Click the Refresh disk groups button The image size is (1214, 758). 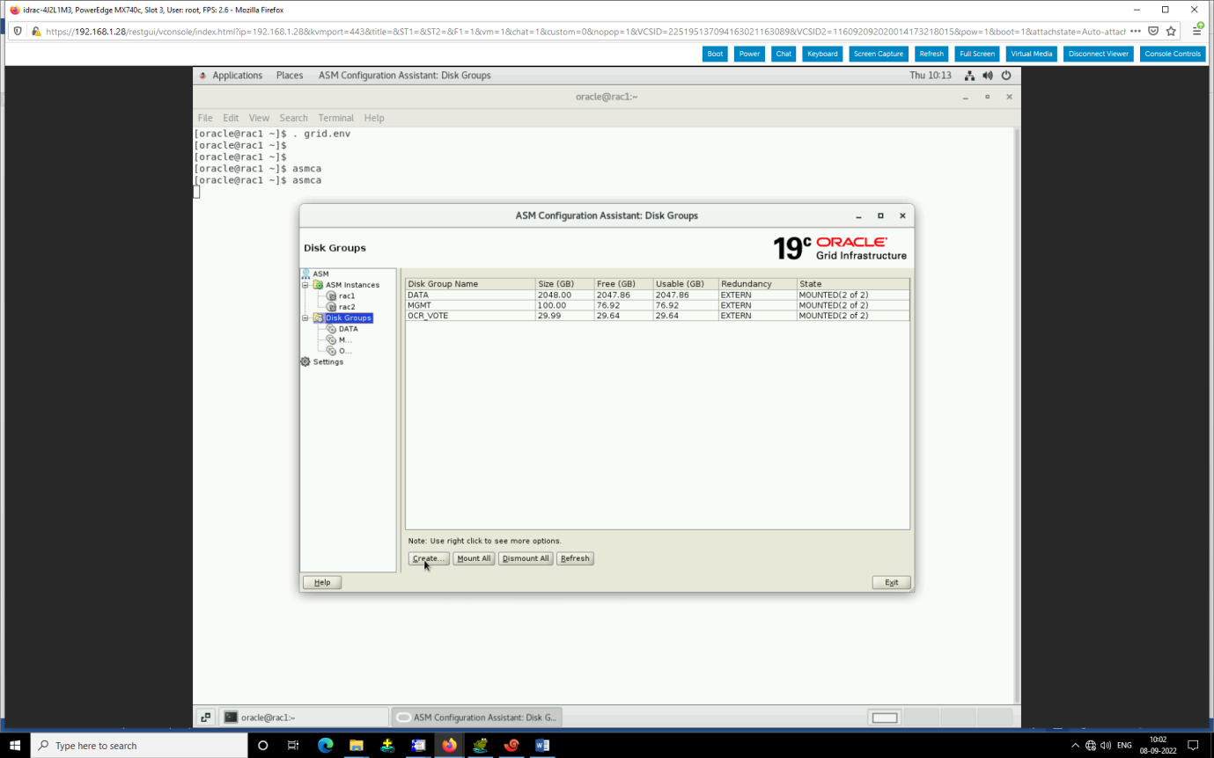[575, 558]
